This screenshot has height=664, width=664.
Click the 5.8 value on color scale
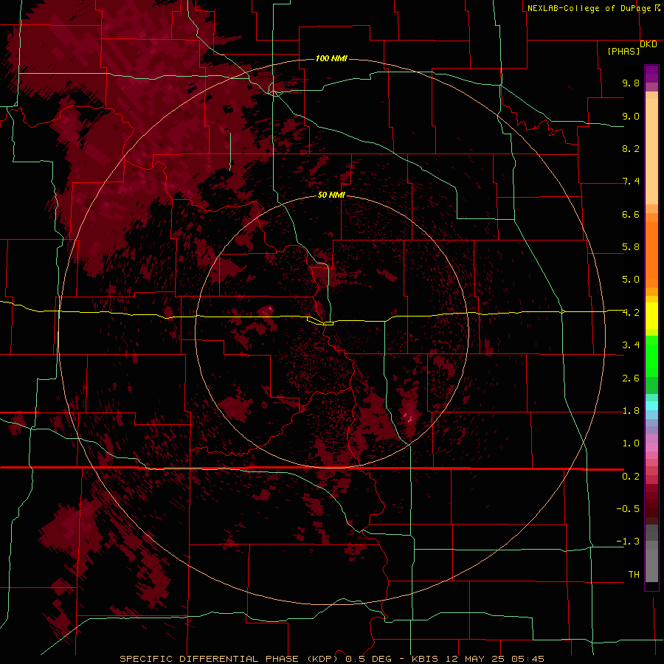[631, 247]
